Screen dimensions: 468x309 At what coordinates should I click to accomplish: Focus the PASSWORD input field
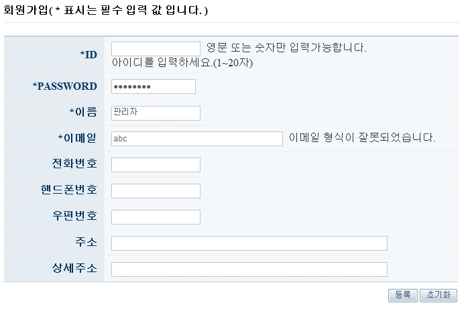tap(153, 86)
